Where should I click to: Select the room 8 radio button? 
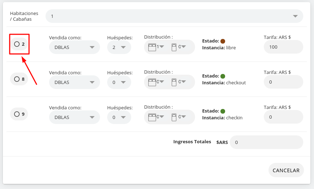coord(17,79)
